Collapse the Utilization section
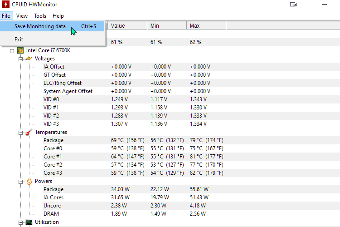Image resolution: width=340 pixels, height=227 pixels. point(20,222)
